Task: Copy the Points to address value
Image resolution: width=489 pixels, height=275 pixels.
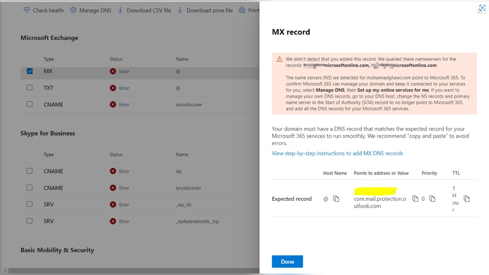Action: (415, 199)
